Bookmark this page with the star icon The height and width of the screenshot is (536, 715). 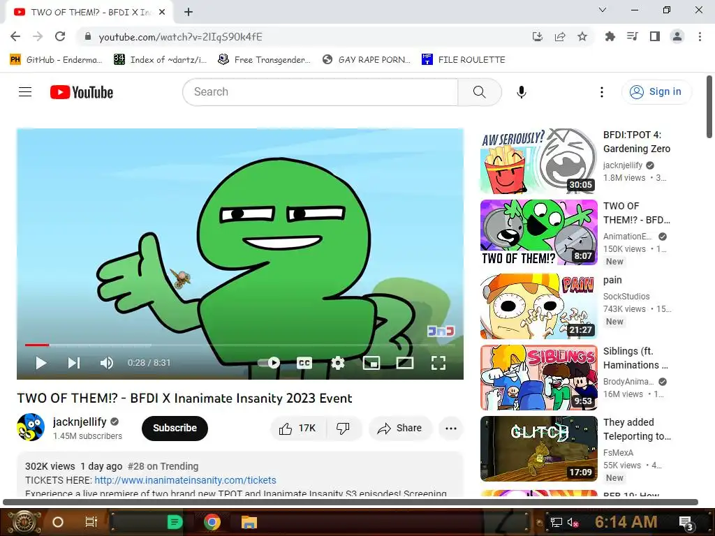[582, 36]
